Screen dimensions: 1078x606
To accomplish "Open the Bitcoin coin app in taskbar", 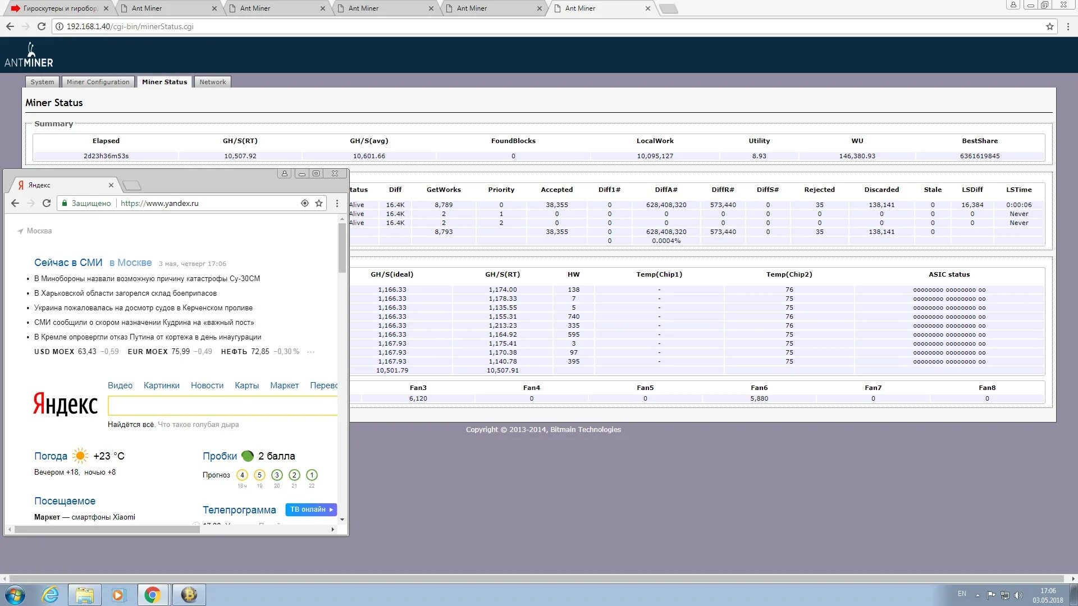I will 189,595.
